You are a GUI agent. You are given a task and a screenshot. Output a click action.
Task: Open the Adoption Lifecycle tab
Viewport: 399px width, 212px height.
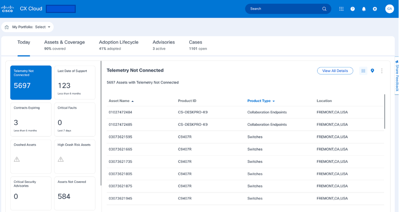tap(119, 45)
